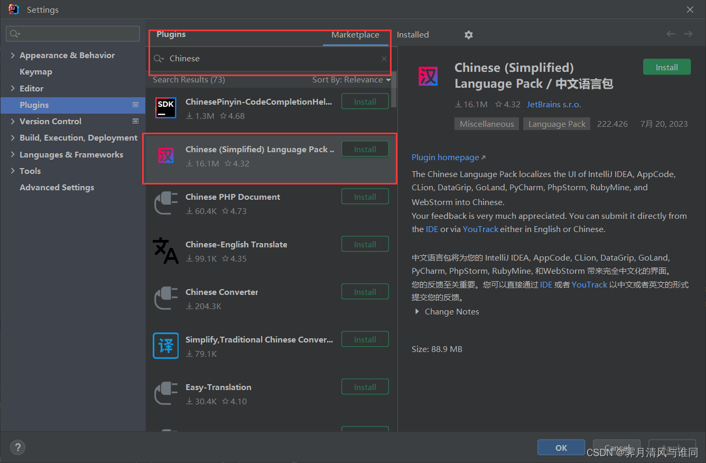Click the Chinese Converter plug icon
Screen dimensions: 706x463
tap(166, 298)
